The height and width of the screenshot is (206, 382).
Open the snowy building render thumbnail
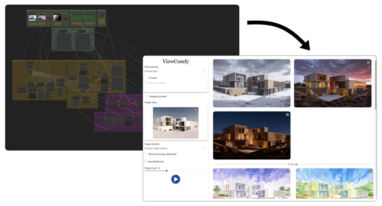click(252, 83)
